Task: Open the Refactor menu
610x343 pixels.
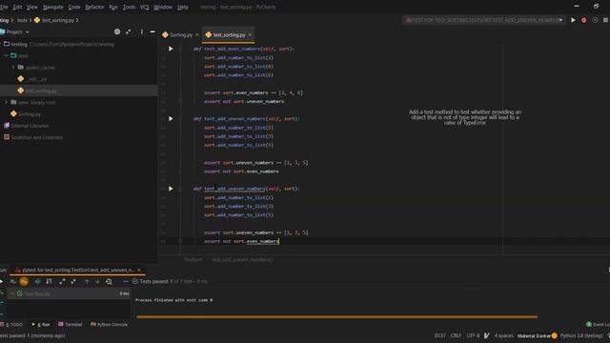Action: coord(94,7)
